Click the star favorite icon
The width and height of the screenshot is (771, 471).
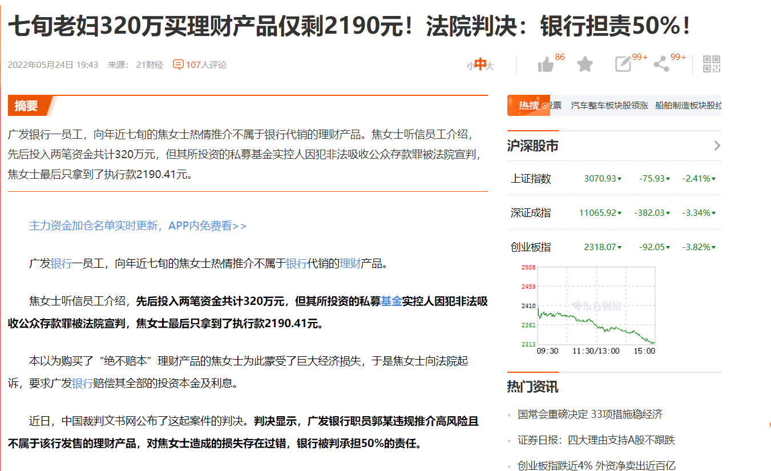coord(584,65)
